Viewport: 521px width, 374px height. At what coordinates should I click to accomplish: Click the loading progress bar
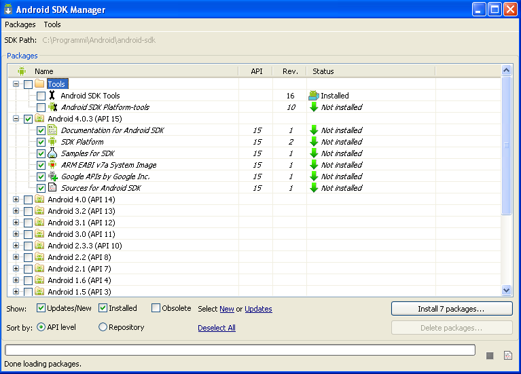point(240,350)
